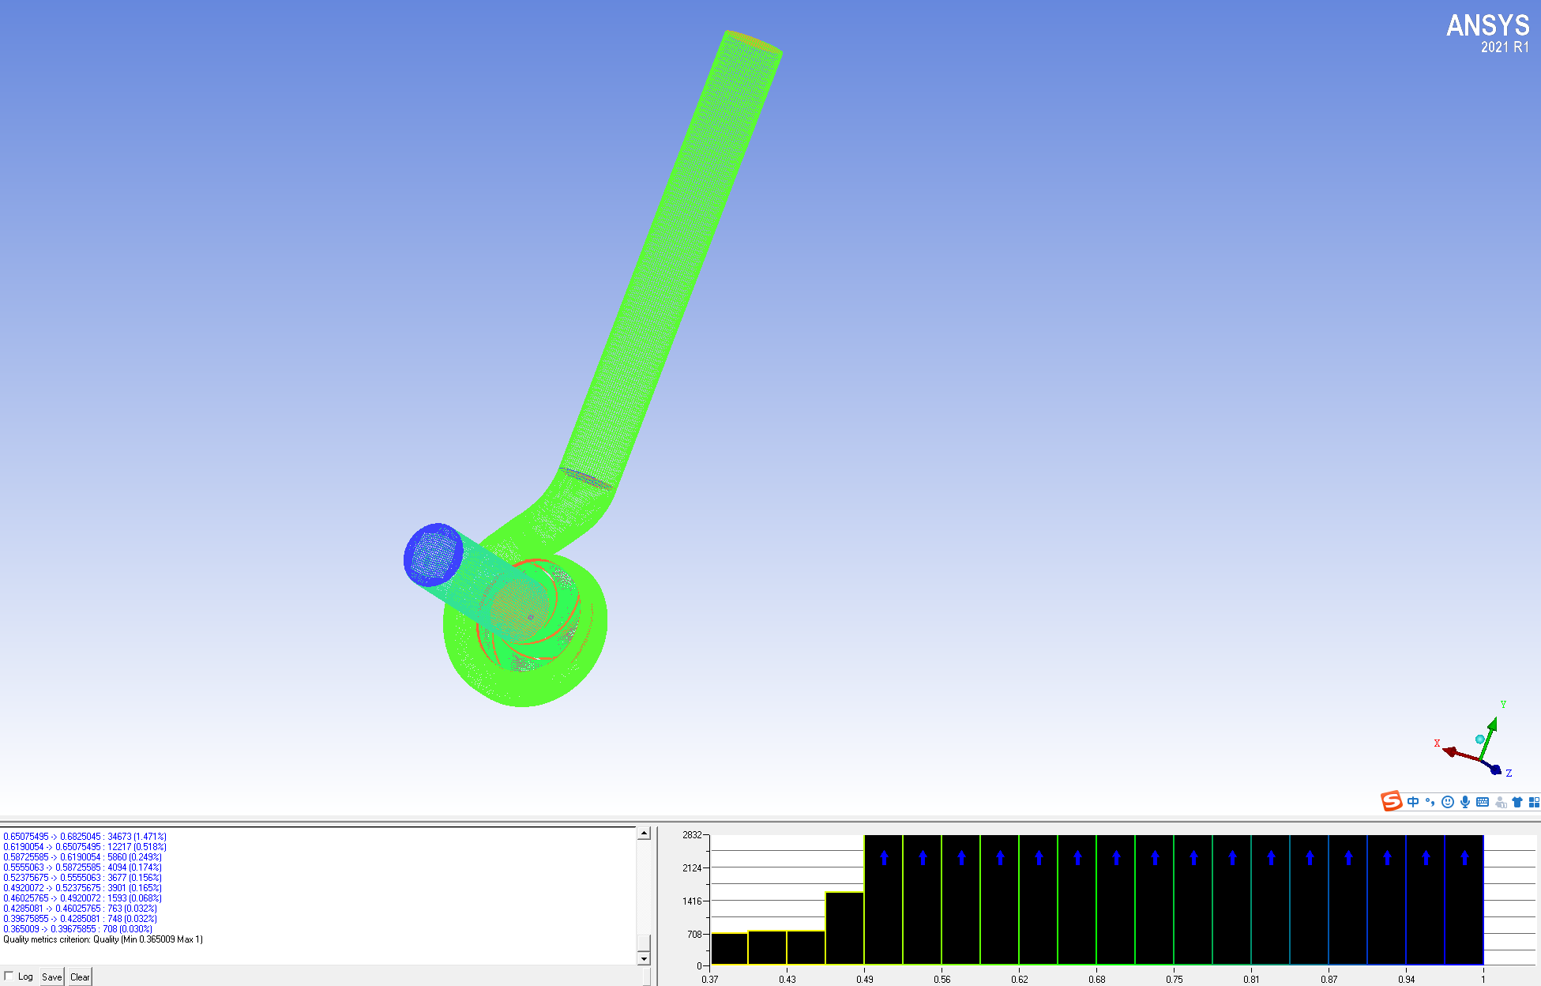The height and width of the screenshot is (986, 1541).
Task: Click the shirt skin icon in IME bar
Action: pyautogui.click(x=1517, y=802)
